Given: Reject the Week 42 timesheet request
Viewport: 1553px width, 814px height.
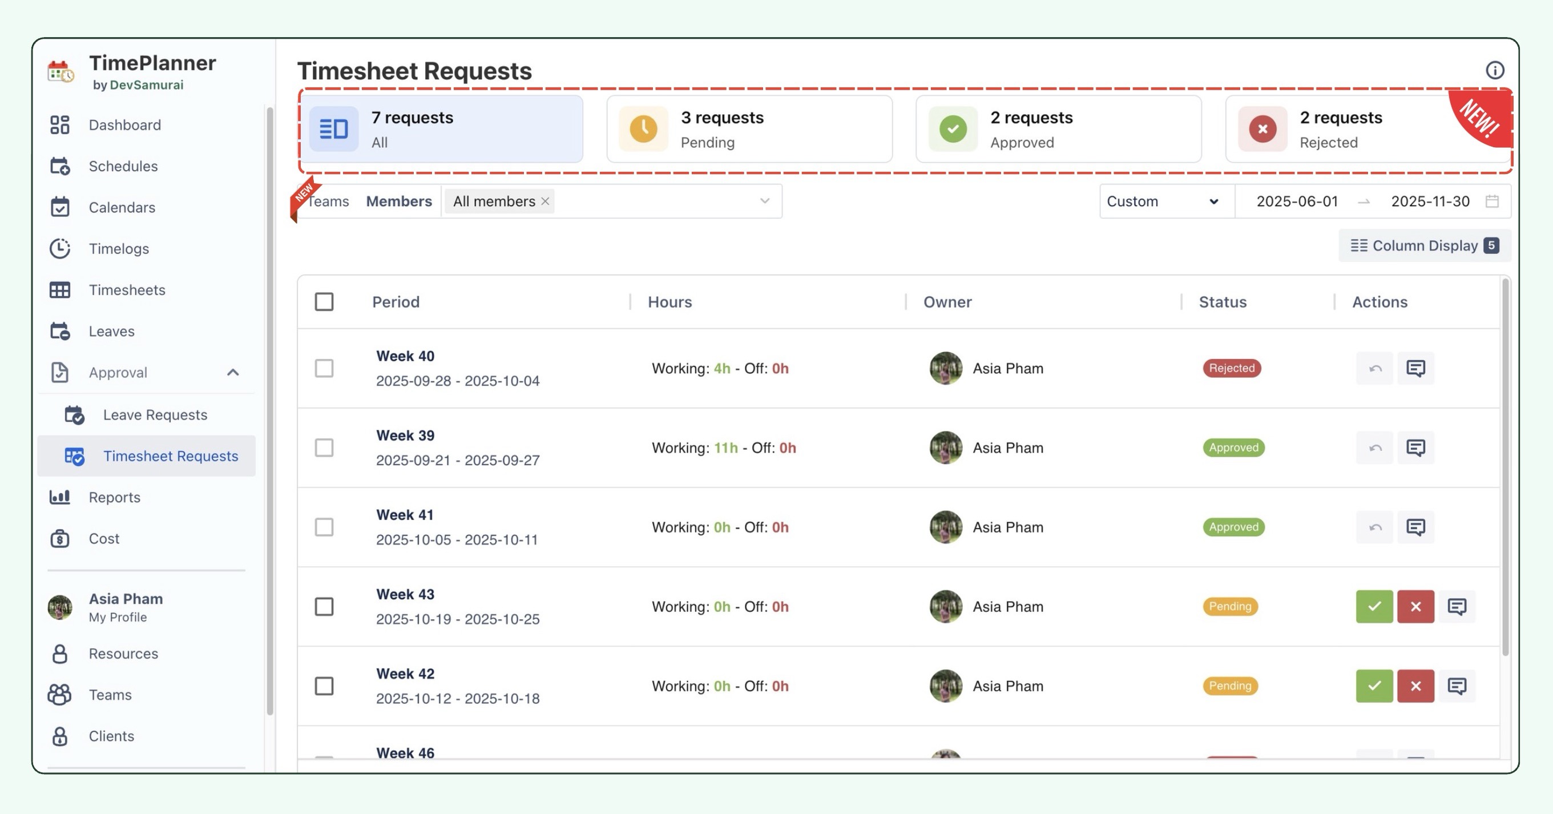Looking at the screenshot, I should (1415, 686).
